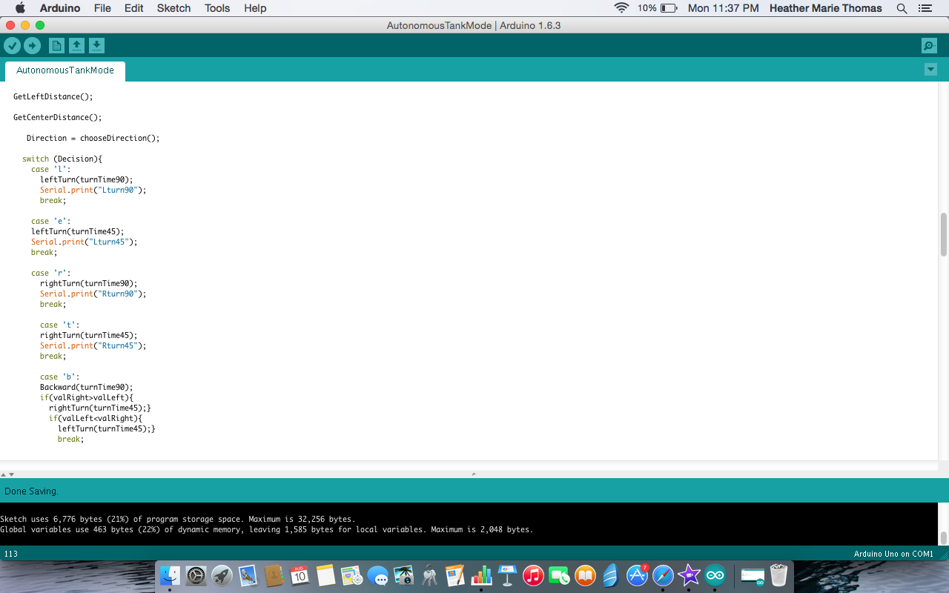
Task: Create a new sketch from the toolbar
Action: click(56, 45)
